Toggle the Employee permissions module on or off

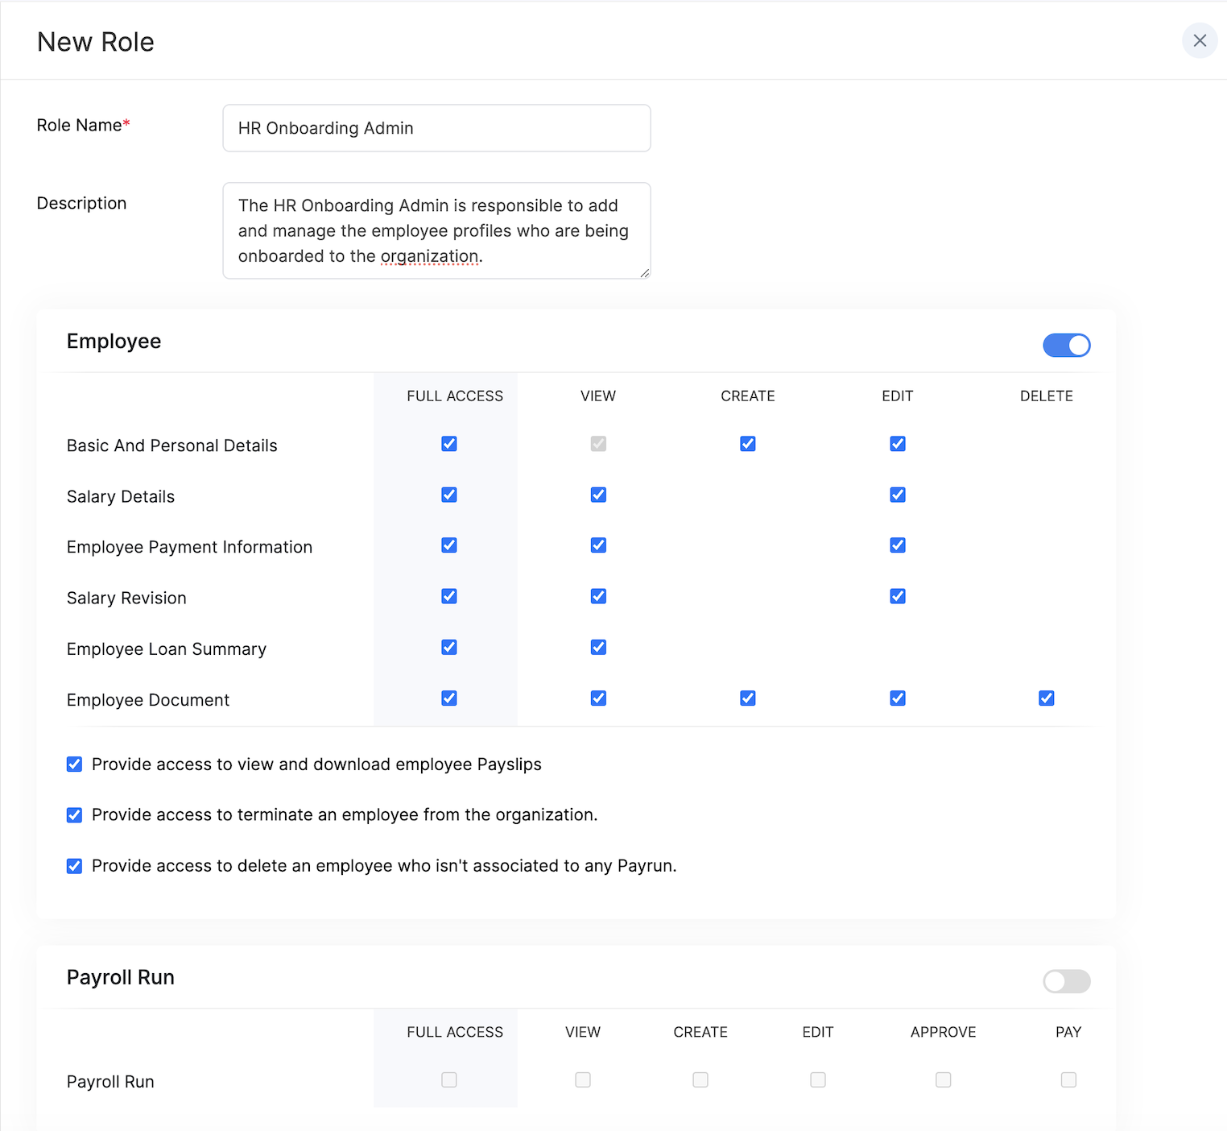[1066, 345]
